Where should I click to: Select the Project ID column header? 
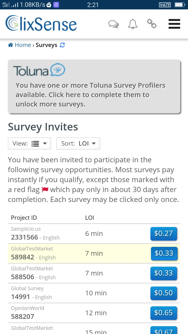pos(24,218)
